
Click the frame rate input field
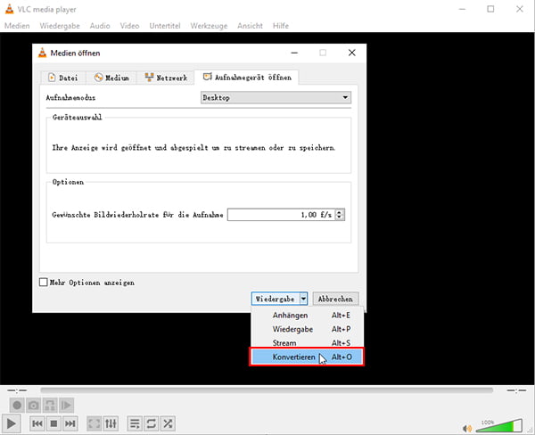click(x=281, y=215)
